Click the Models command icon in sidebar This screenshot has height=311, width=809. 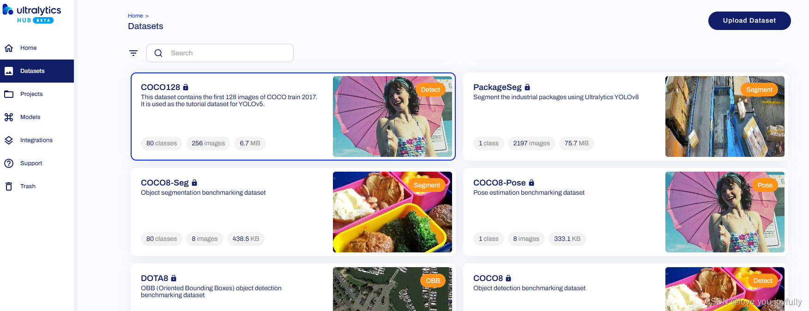(9, 117)
